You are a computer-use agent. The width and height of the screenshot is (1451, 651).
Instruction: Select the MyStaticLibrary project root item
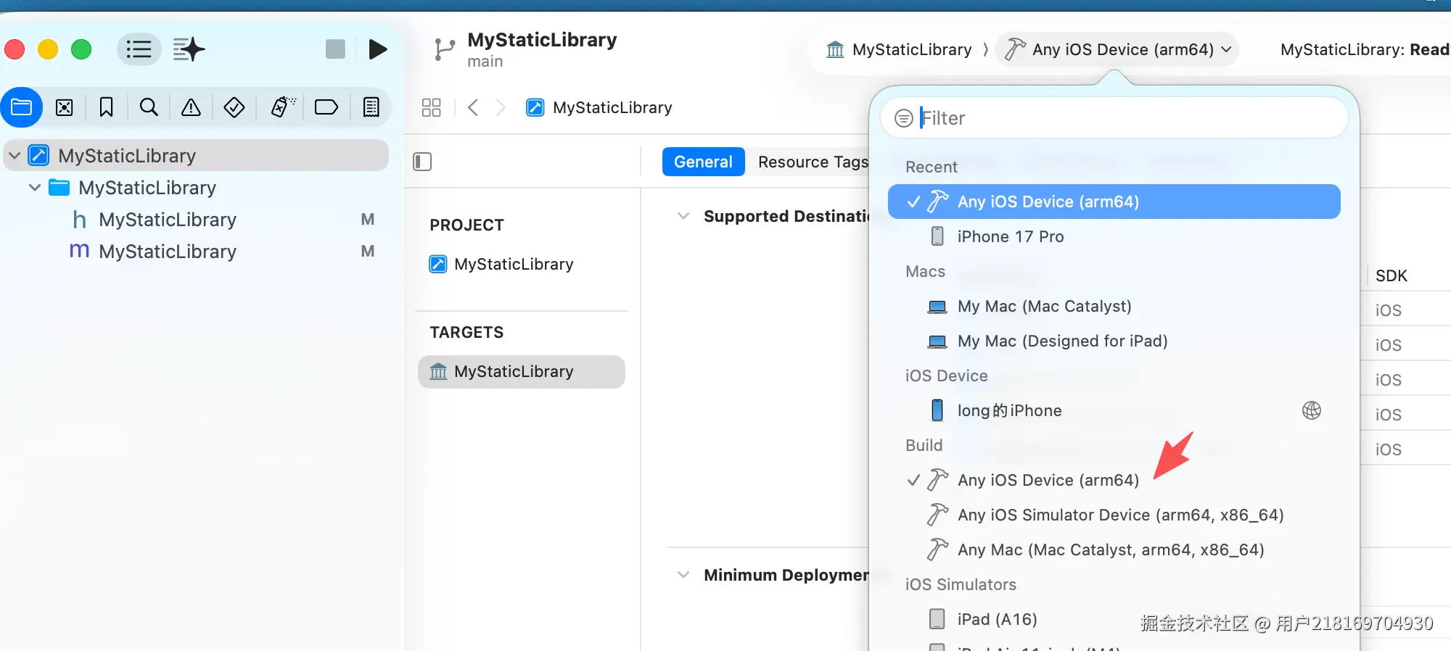coord(196,155)
